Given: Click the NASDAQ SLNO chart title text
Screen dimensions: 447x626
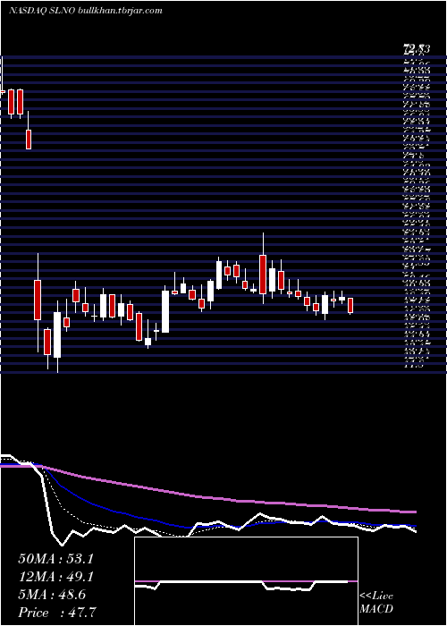Looking at the screenshot, I should point(85,11).
